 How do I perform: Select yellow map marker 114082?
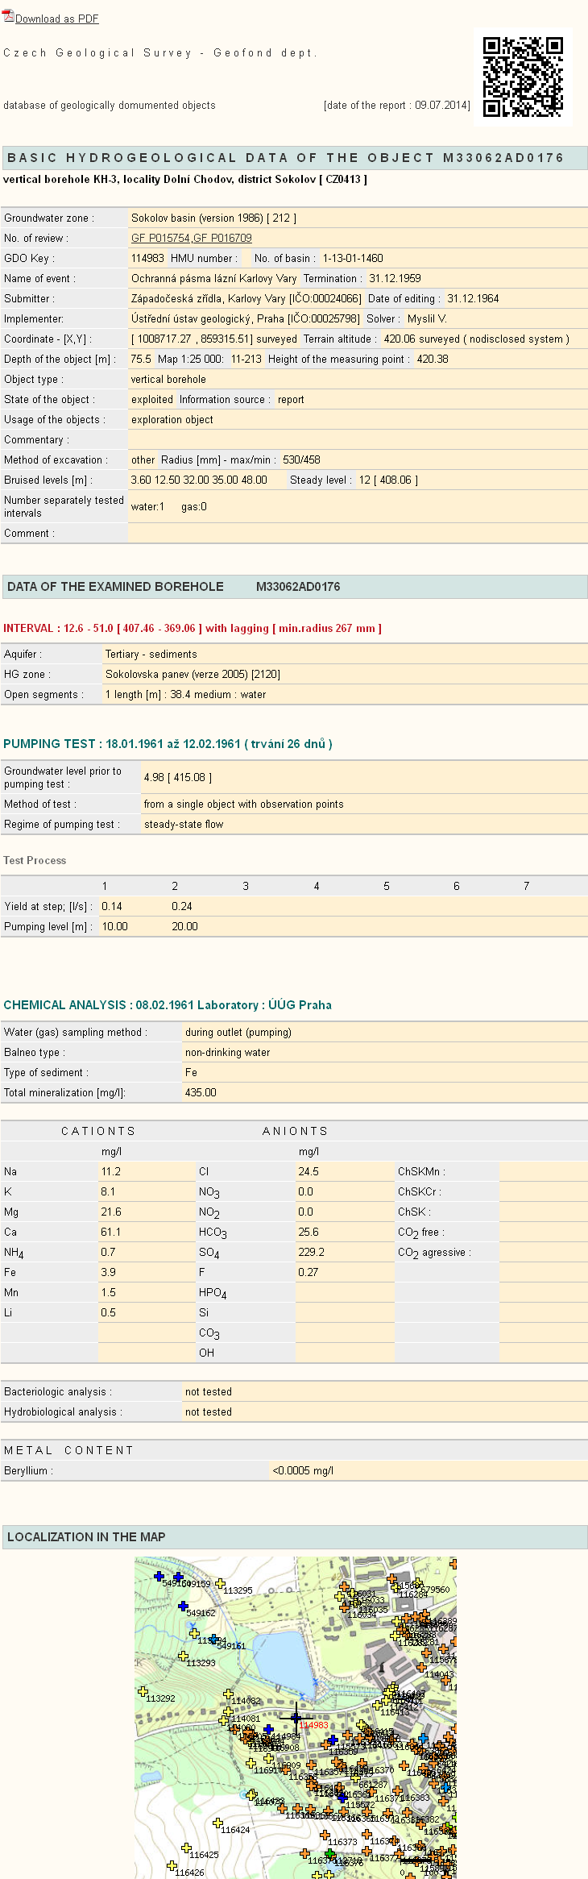(x=228, y=1694)
